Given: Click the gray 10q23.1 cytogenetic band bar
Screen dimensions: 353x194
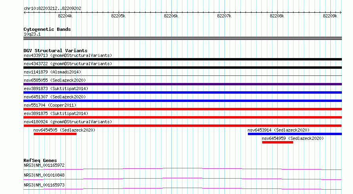Looking at the screenshot, I should [182, 38].
